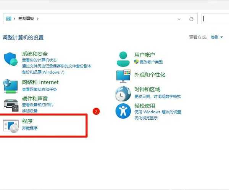This screenshot has height=190, width=229.
Task: Click 更改日期、时间或数字格式 link
Action: 157,97
